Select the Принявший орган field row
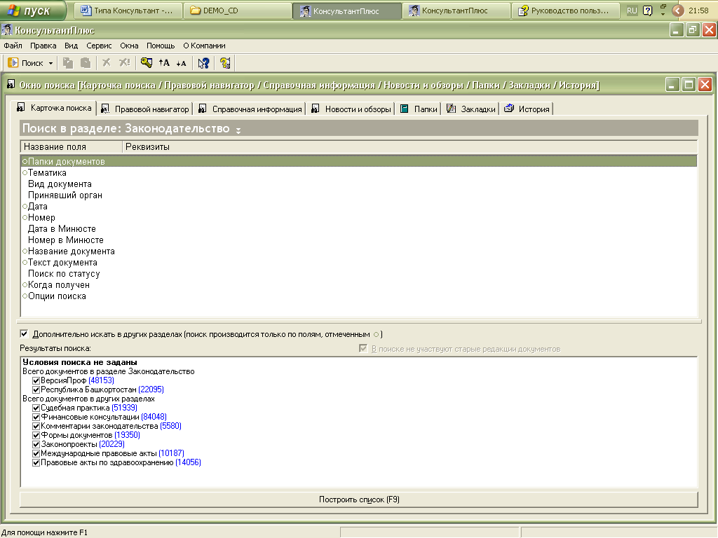718x538 pixels. [358, 195]
